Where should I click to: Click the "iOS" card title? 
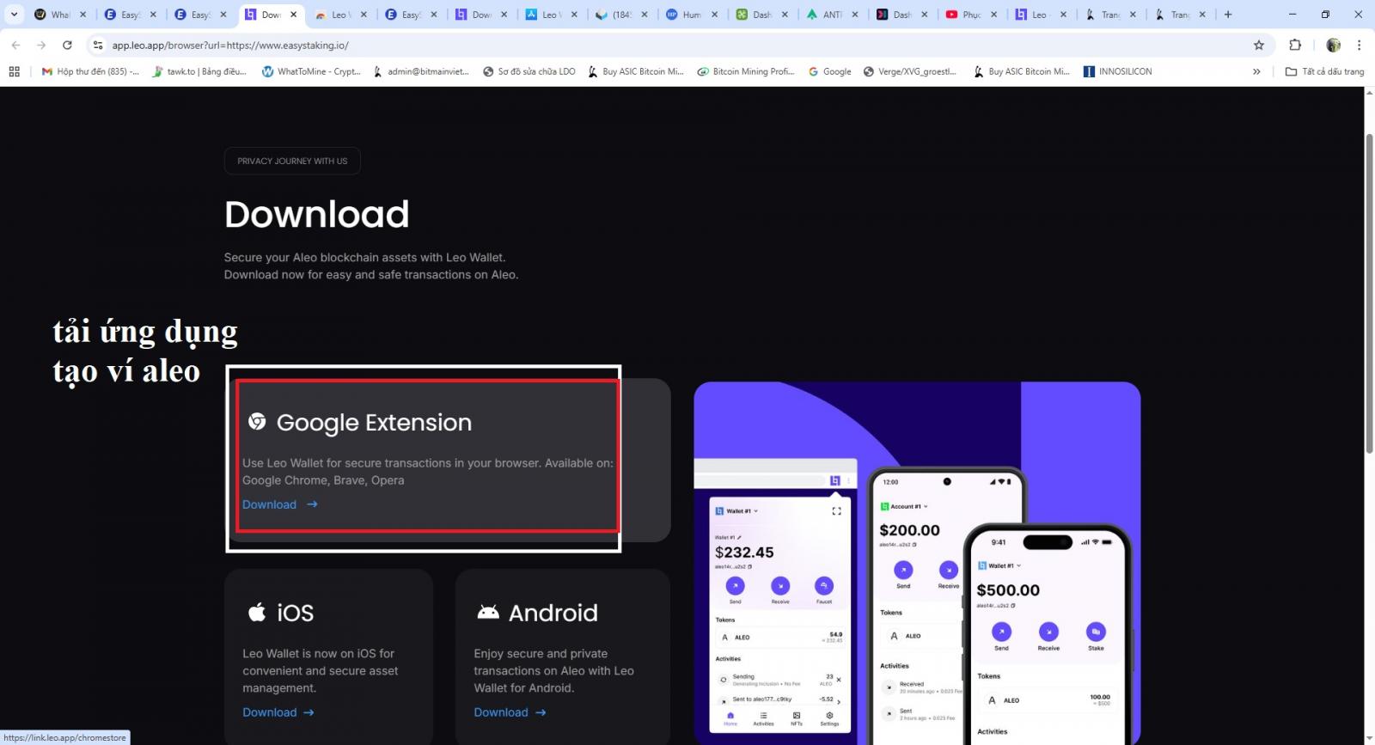pos(295,613)
